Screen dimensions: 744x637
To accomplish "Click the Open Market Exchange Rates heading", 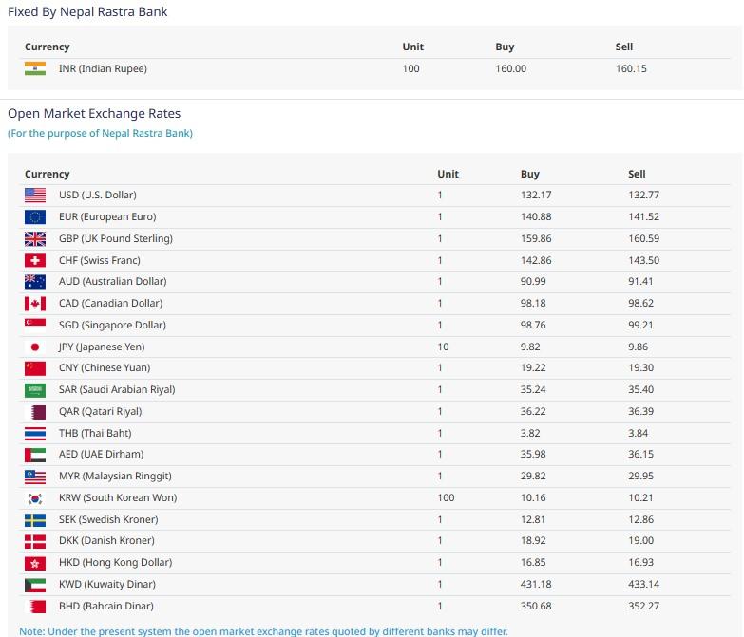I will click(x=94, y=113).
